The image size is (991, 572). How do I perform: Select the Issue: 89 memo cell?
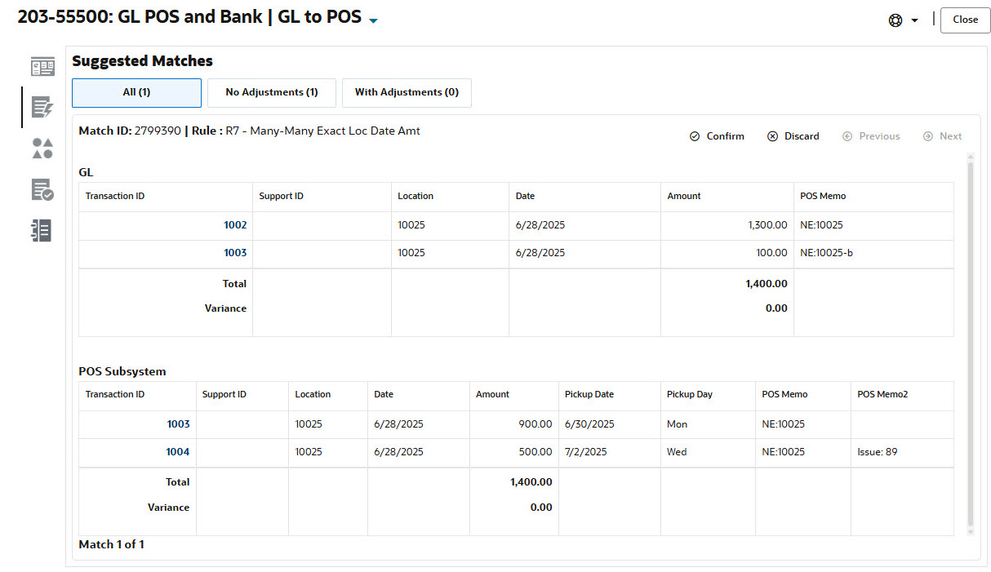[x=902, y=452]
